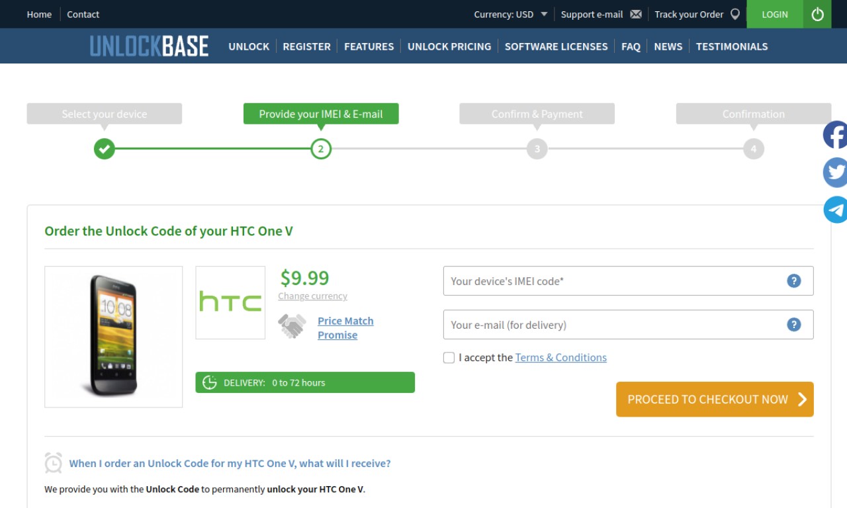Open the REGISTER menu item
Image resolution: width=847 pixels, height=508 pixels.
tap(306, 46)
